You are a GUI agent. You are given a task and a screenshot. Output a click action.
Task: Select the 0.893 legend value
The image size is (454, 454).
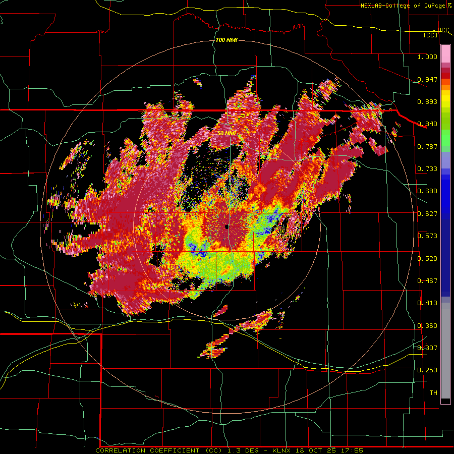click(x=427, y=101)
